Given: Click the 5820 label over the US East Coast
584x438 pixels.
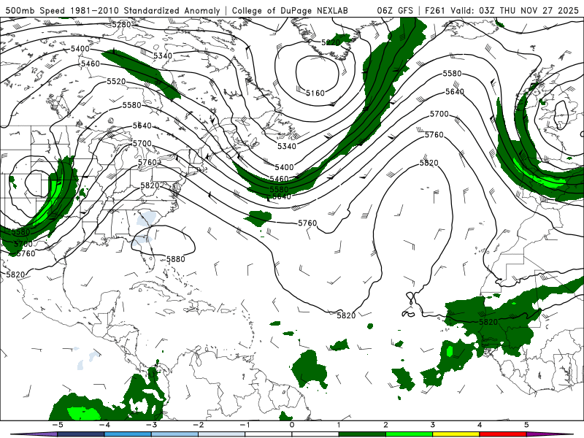Looking at the screenshot, I should 150,185.
